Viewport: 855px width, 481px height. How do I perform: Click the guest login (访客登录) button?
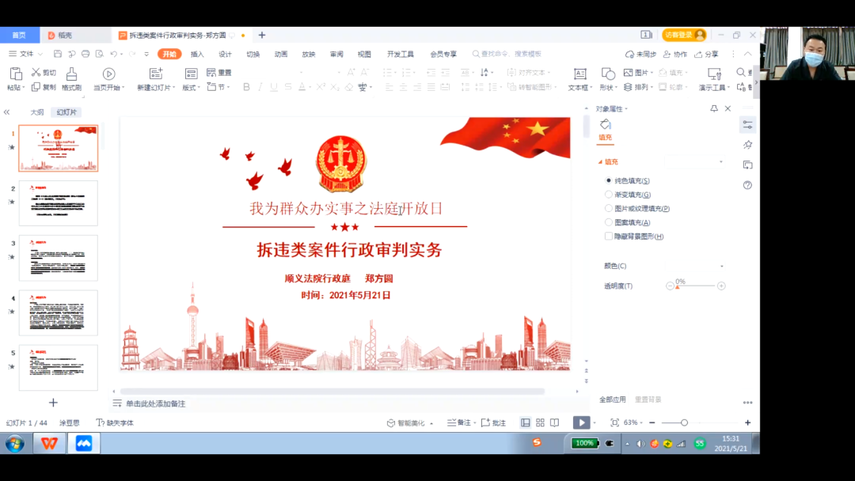tap(684, 35)
